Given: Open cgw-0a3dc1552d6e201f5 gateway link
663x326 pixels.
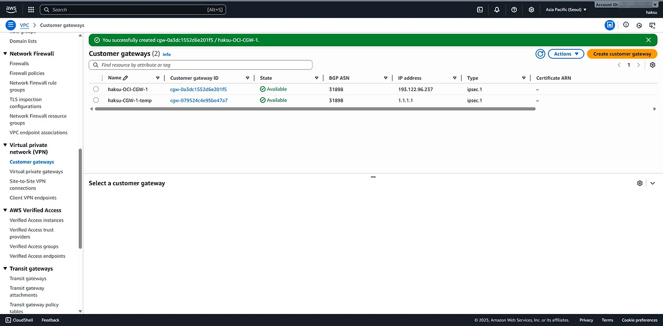Looking at the screenshot, I should 198,90.
